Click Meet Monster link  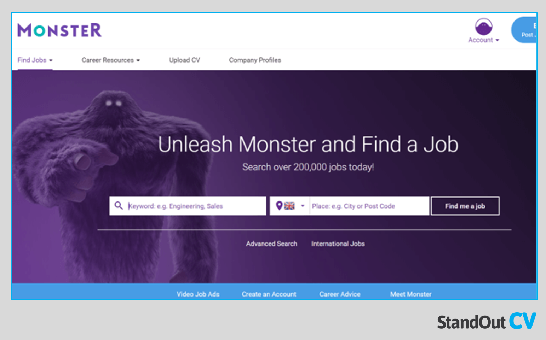[x=411, y=294]
